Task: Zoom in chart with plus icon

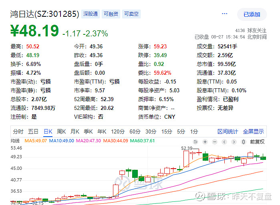Action: pos(205,142)
